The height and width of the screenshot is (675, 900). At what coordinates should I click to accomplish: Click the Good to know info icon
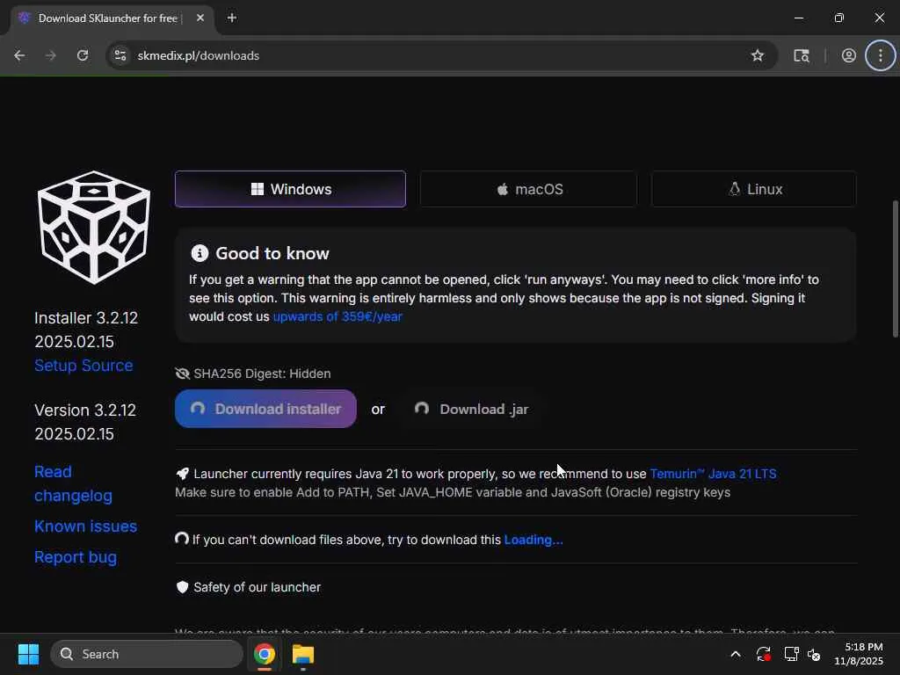pyautogui.click(x=200, y=253)
